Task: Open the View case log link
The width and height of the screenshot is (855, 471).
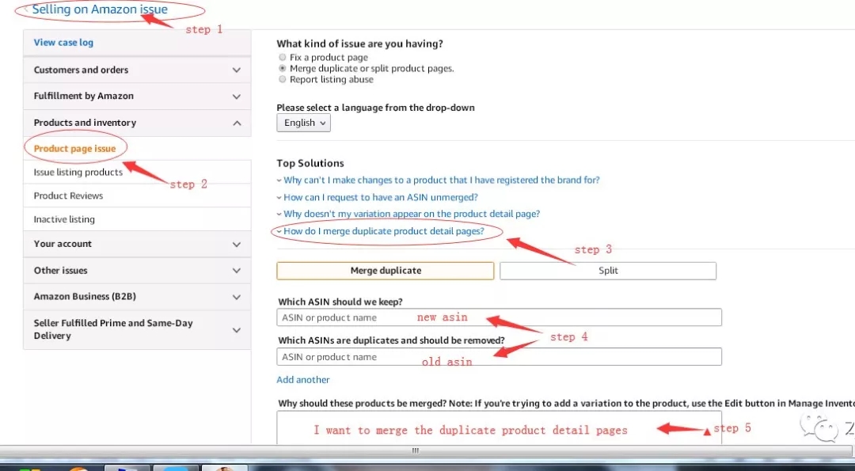Action: (x=63, y=43)
